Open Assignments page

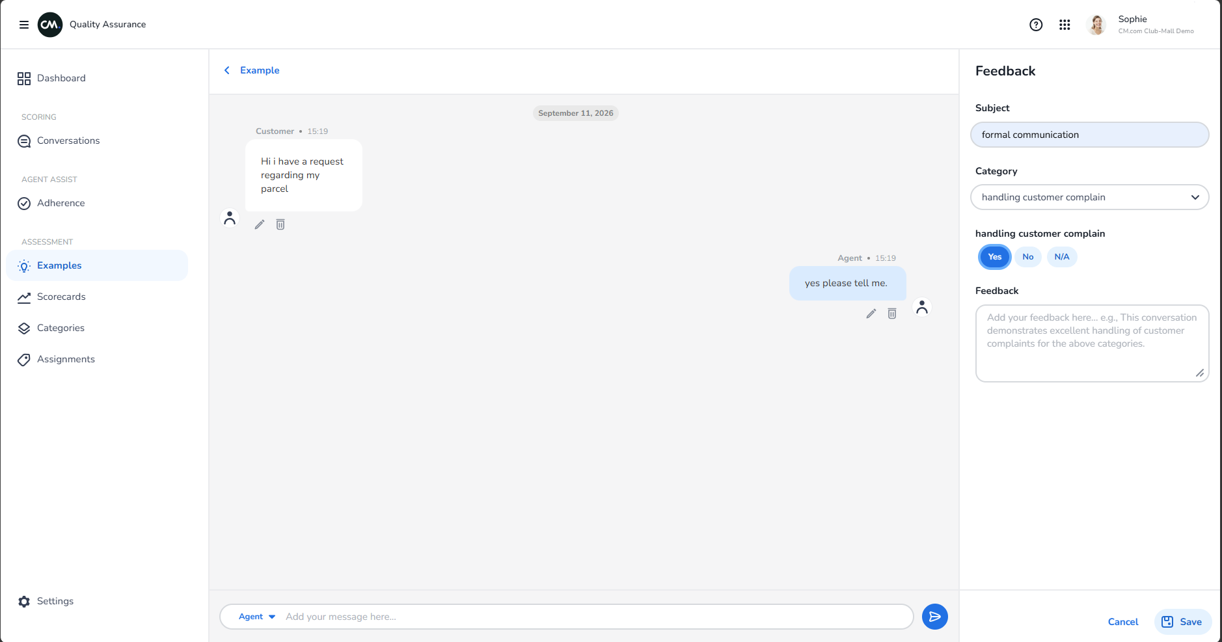[97, 359]
